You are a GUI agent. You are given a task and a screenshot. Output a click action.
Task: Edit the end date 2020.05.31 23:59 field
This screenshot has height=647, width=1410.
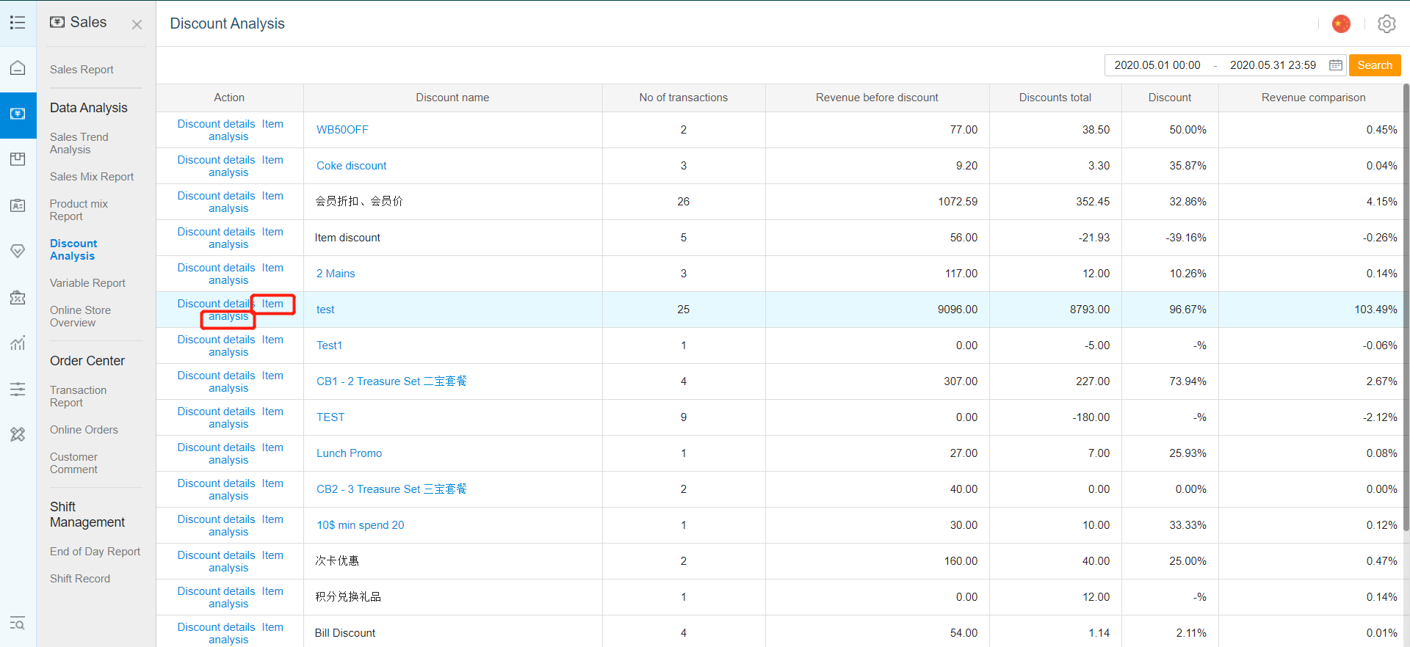[1273, 65]
